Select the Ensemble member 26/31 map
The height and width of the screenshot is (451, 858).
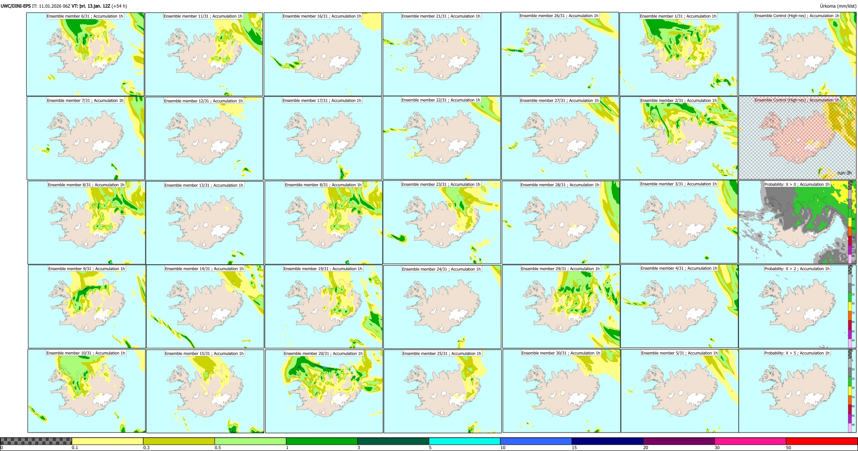560,54
